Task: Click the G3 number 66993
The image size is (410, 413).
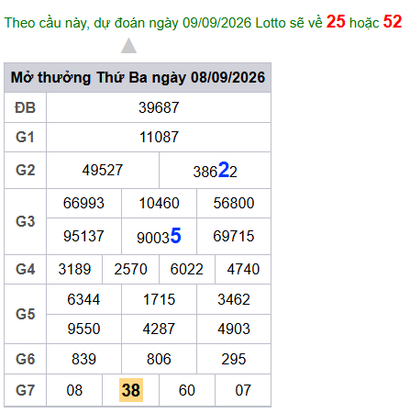Action: (83, 203)
